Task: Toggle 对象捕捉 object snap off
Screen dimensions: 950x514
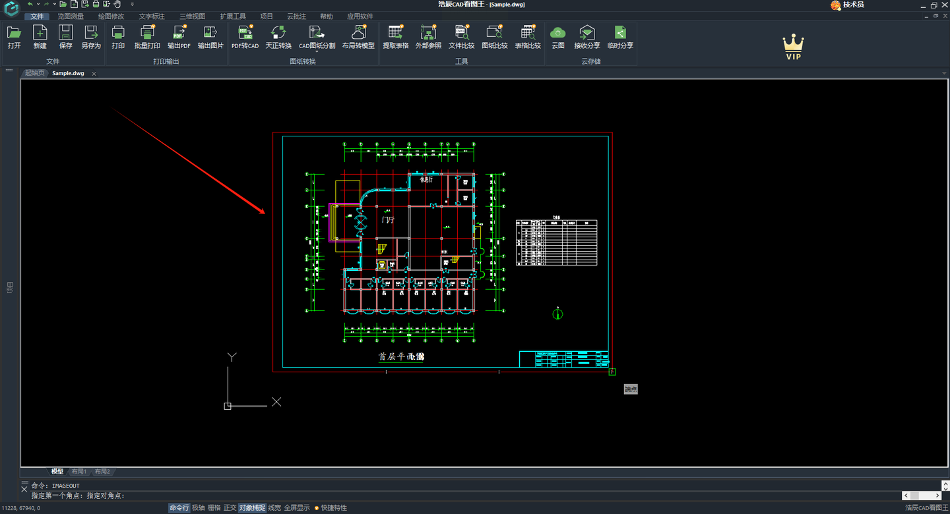Action: [252, 508]
